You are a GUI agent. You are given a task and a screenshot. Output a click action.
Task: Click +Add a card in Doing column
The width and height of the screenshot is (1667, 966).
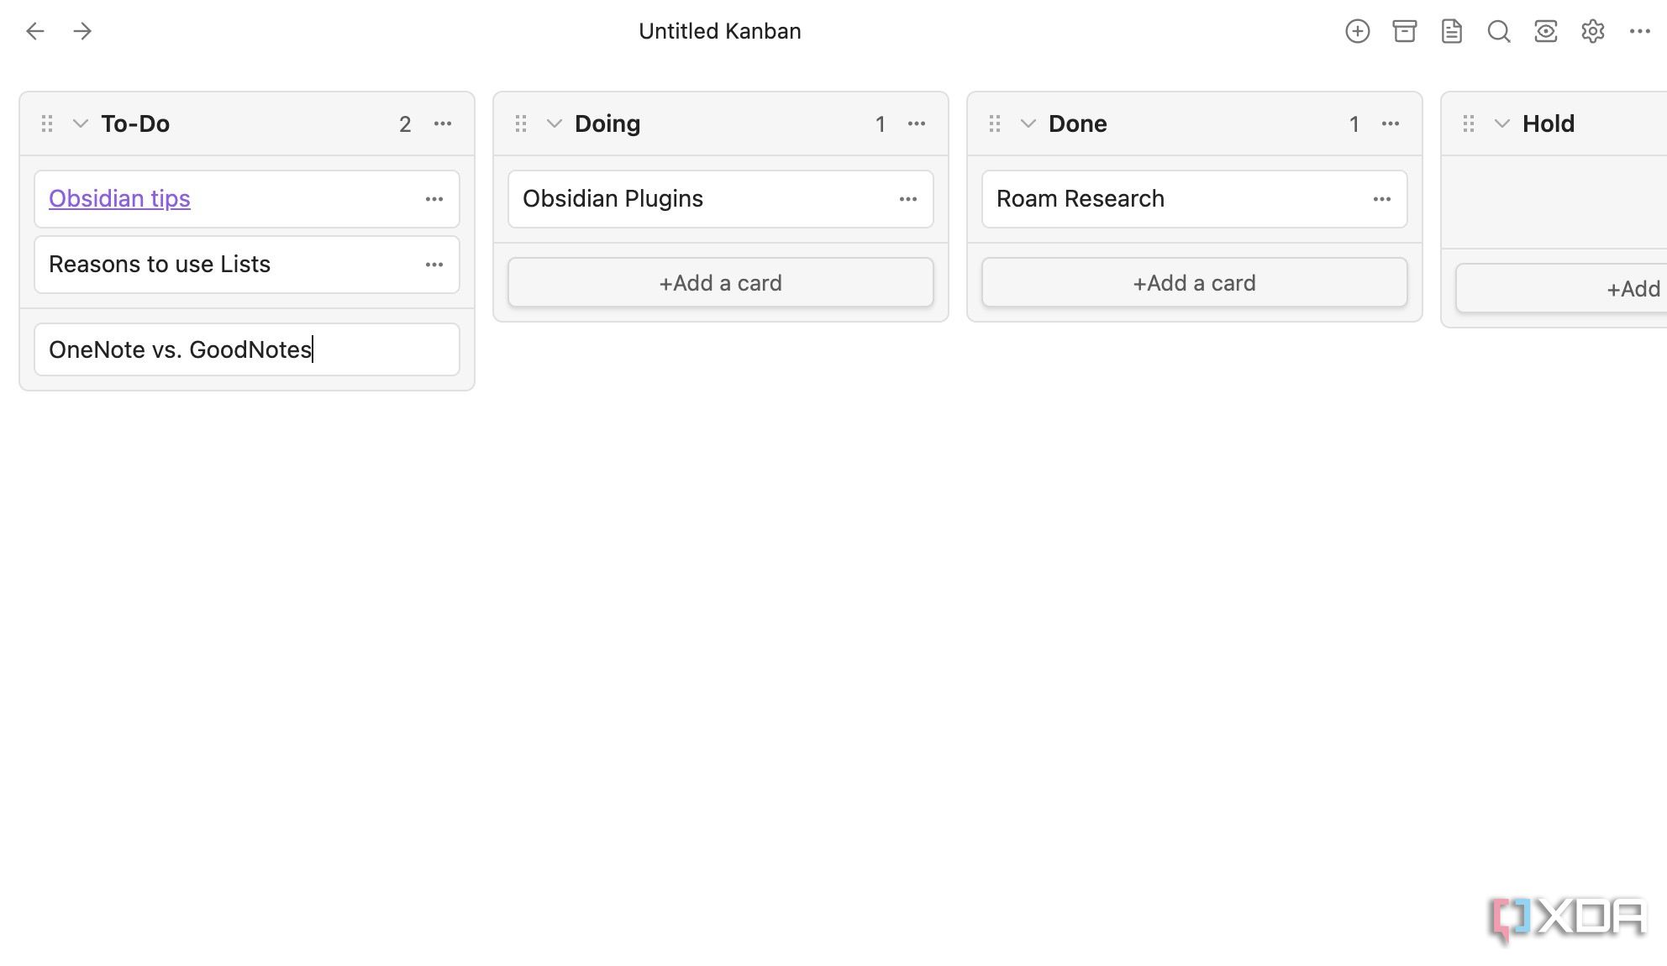(720, 281)
